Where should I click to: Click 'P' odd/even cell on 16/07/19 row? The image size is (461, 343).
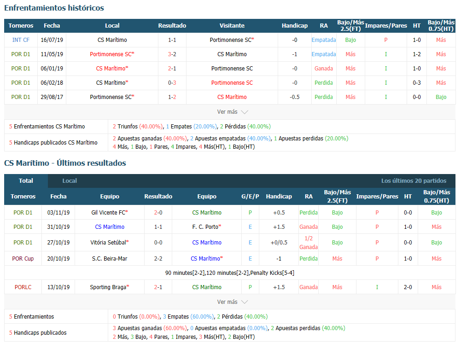[386, 40]
